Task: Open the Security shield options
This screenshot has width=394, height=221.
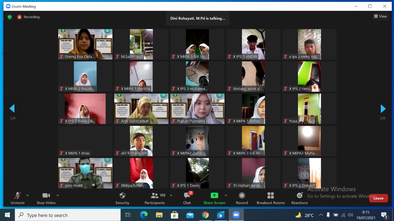Action: pos(122,198)
